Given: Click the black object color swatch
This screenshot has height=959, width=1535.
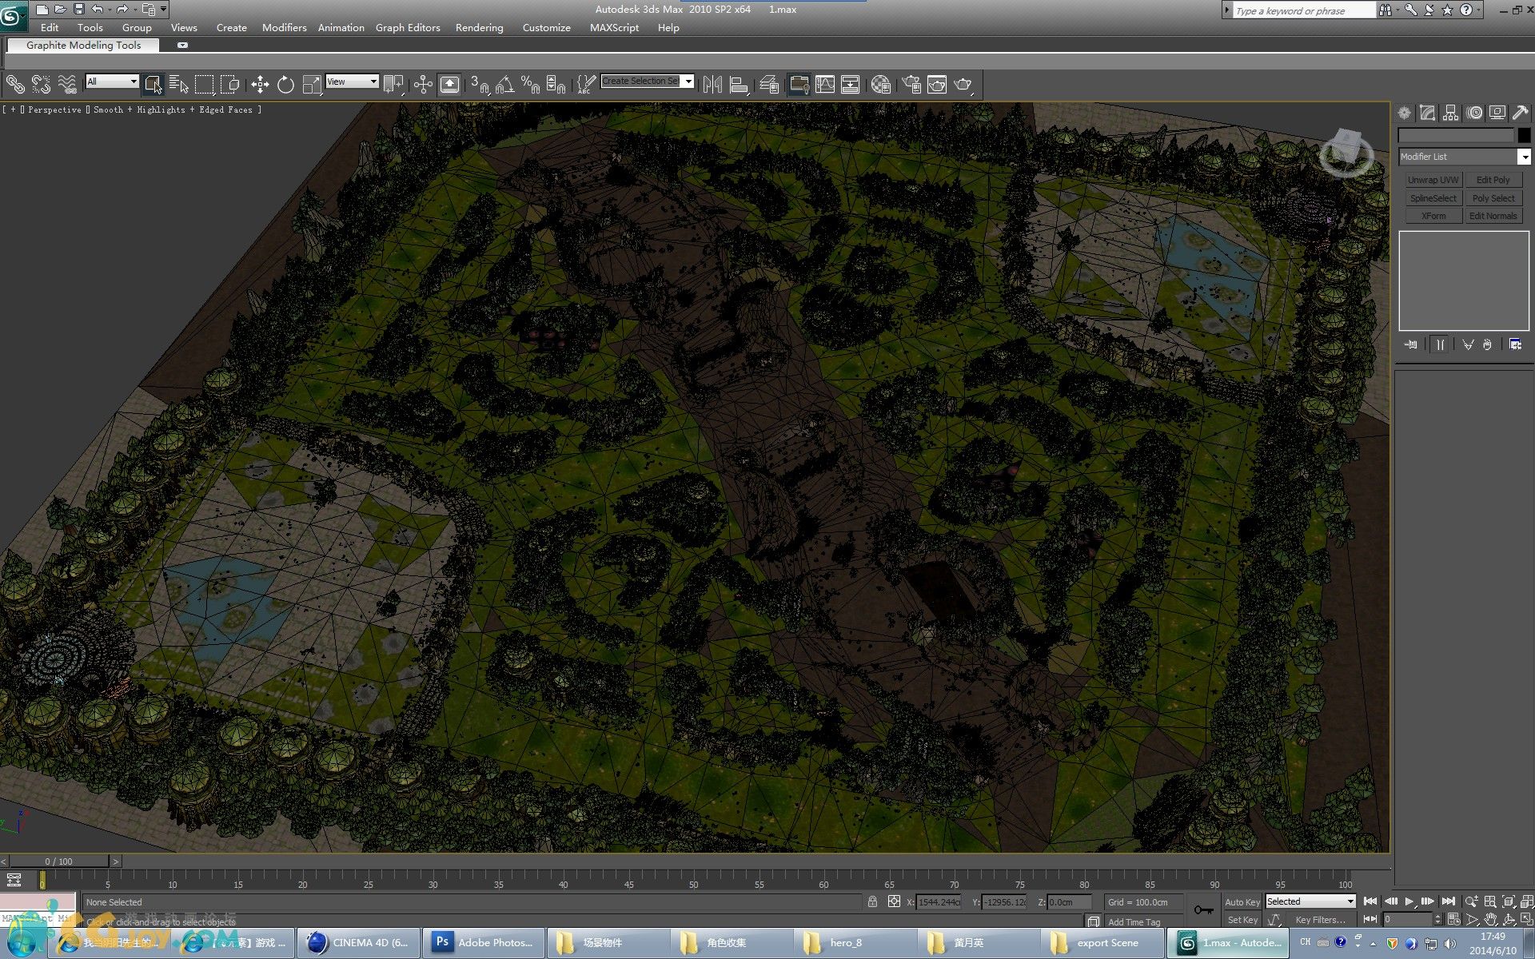Looking at the screenshot, I should click(x=1524, y=135).
